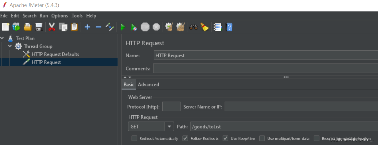Select Test Plan label in the tree
The width and height of the screenshot is (378, 145).
pos(25,38)
